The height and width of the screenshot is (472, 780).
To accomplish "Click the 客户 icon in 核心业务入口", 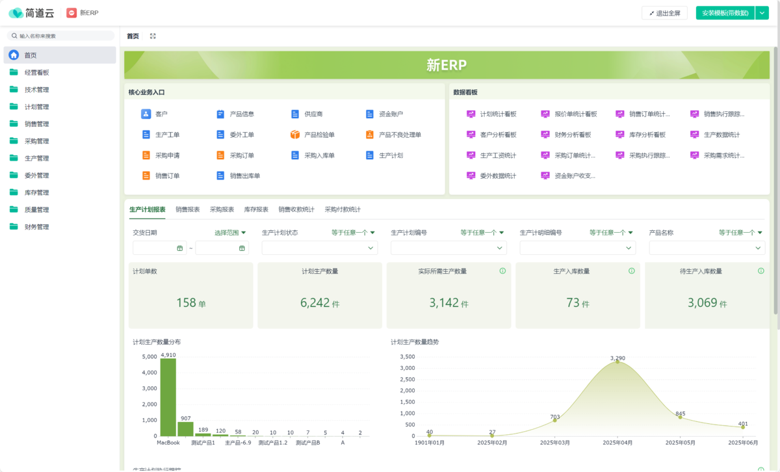I will coord(146,114).
